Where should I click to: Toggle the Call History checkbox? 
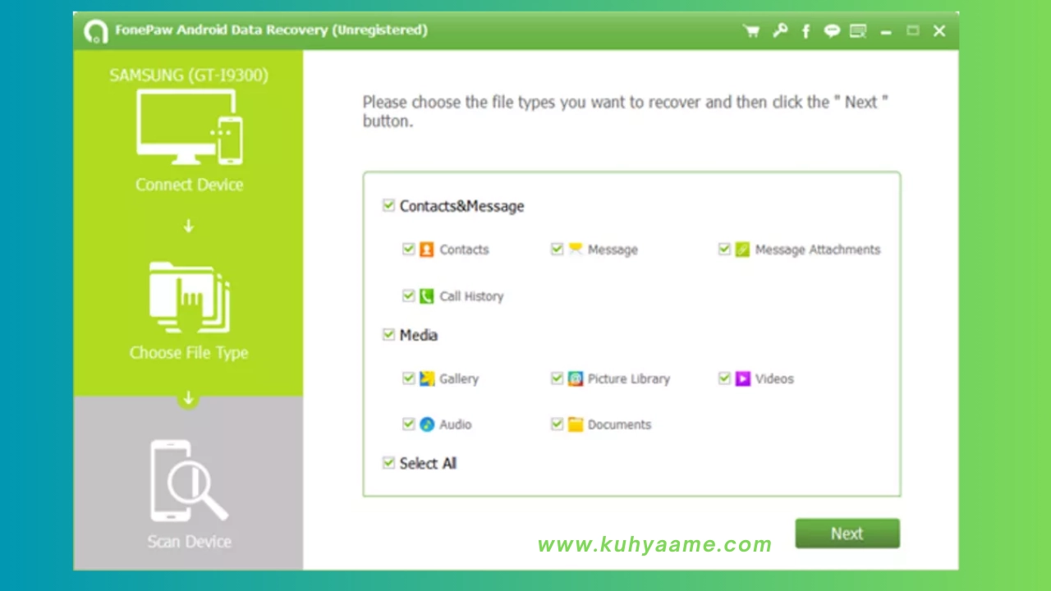coord(408,295)
